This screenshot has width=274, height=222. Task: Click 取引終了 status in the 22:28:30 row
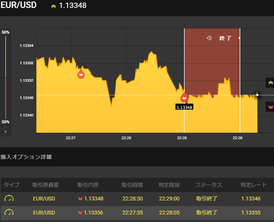pyautogui.click(x=207, y=199)
